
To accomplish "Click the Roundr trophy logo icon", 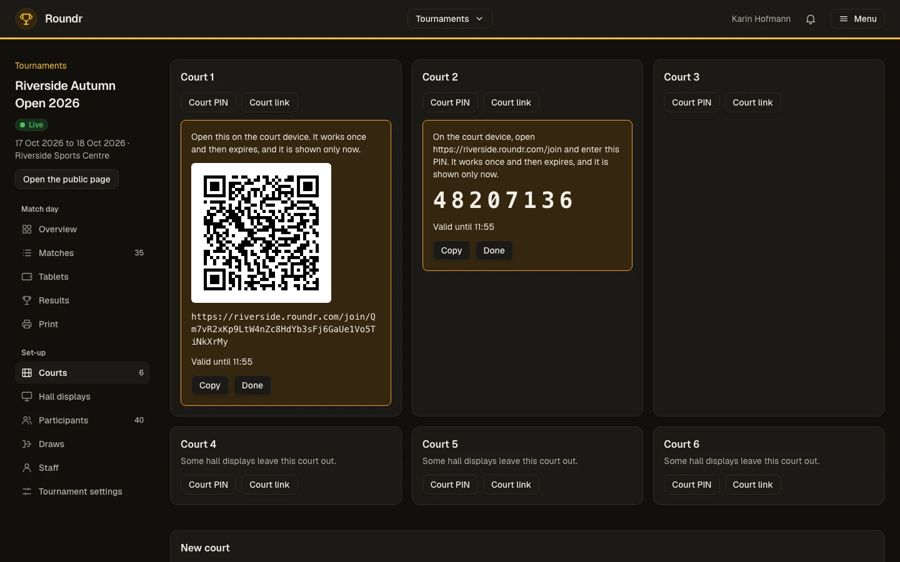I will [x=26, y=19].
